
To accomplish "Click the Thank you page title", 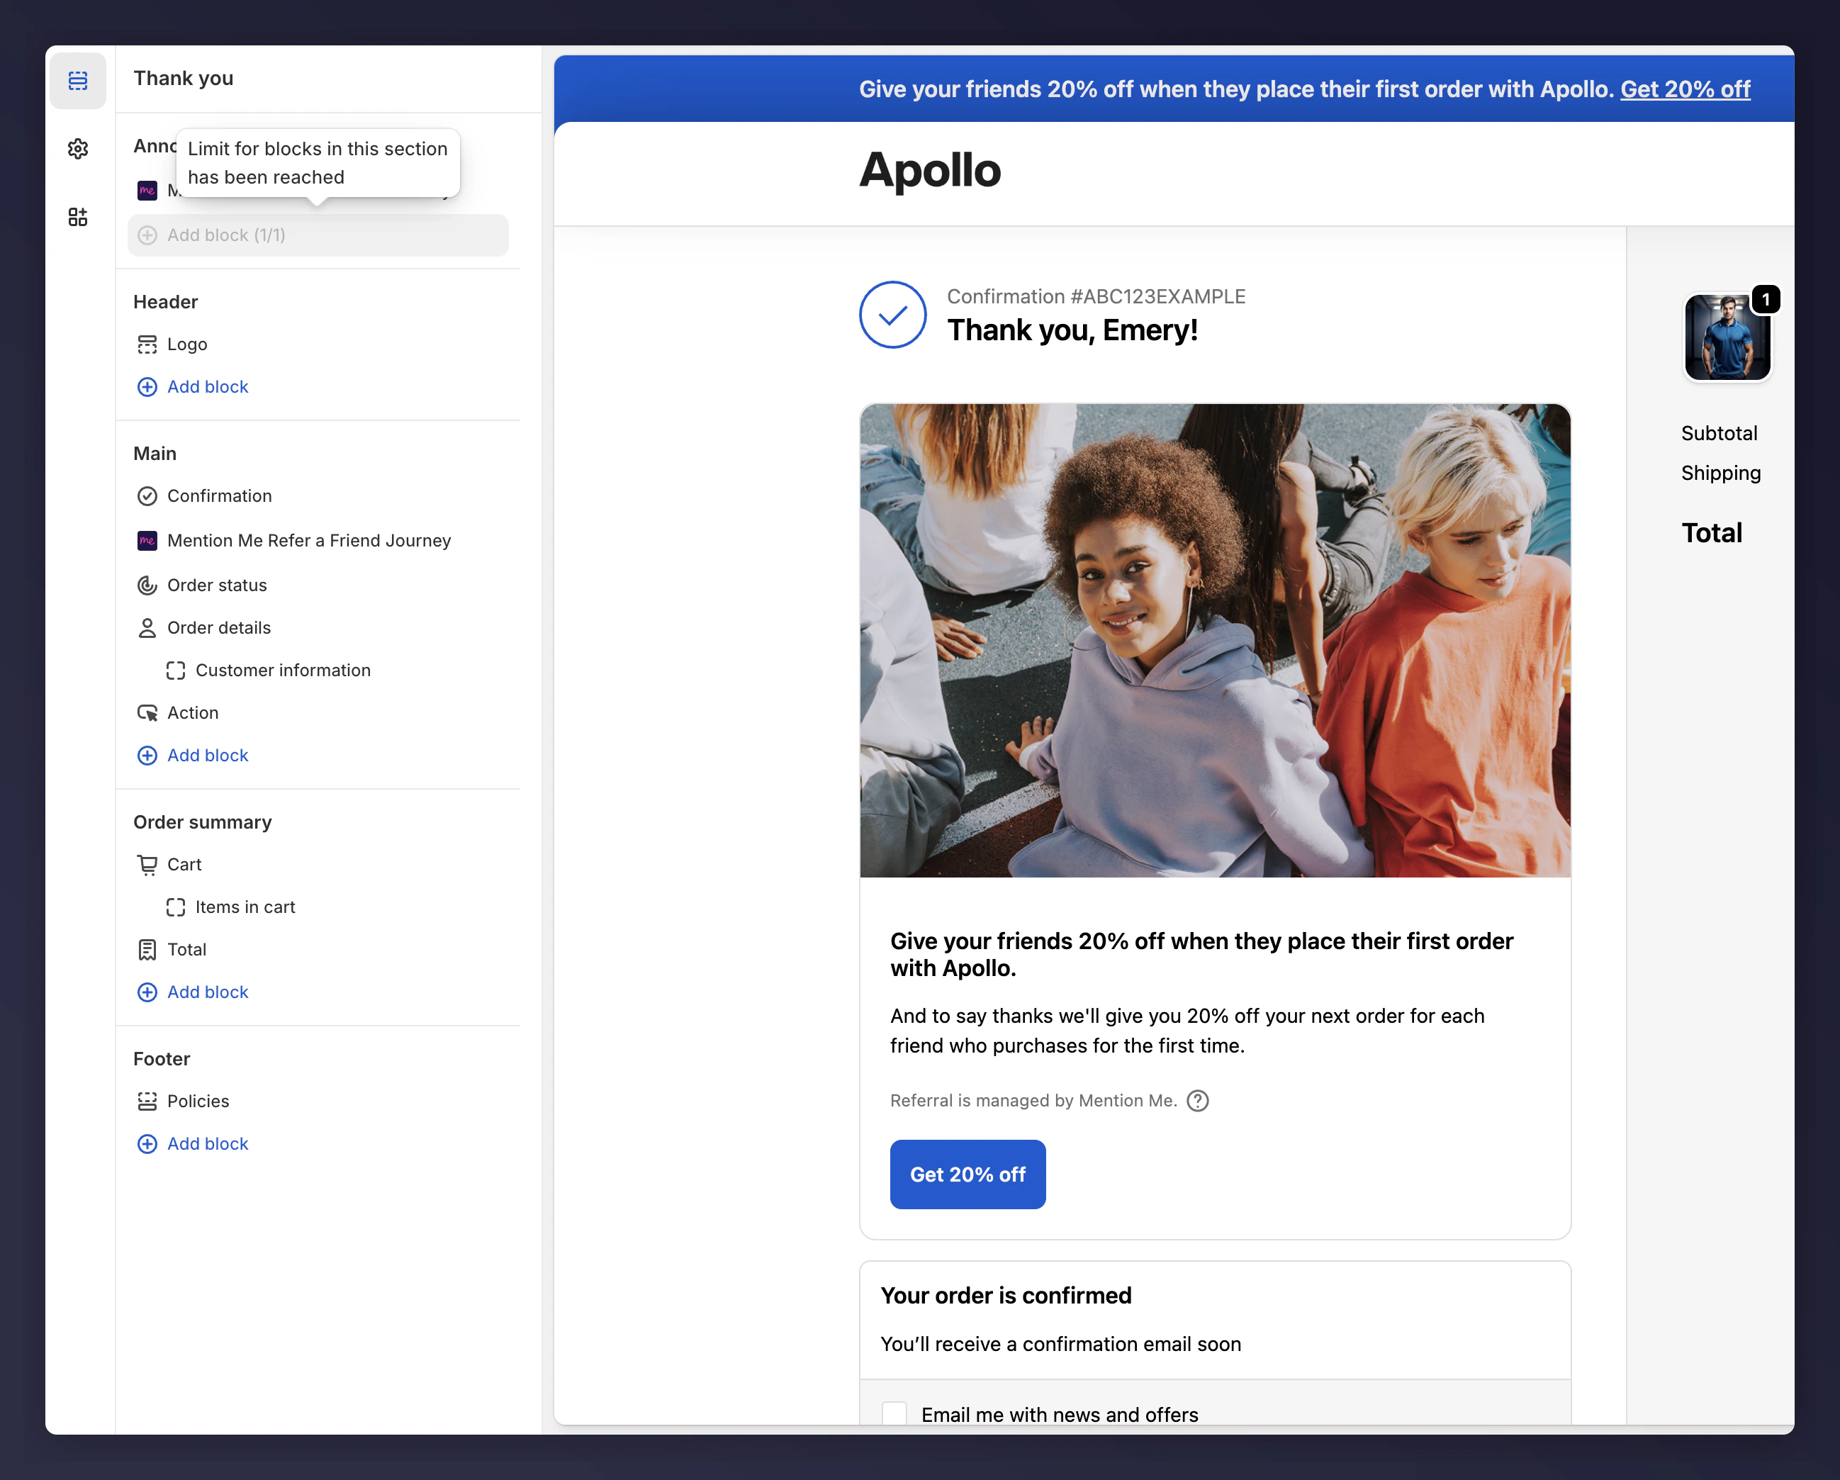I will point(184,79).
